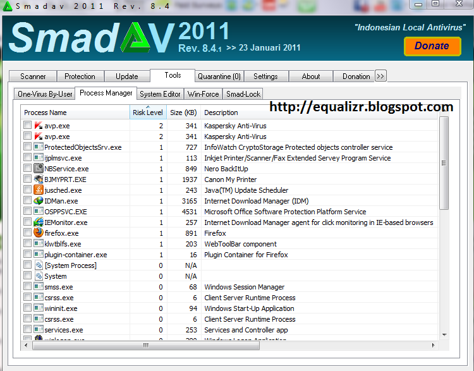Screen dimensions: 474x371
Task: Check the box beside NBService.exe
Action: [x=28, y=168]
